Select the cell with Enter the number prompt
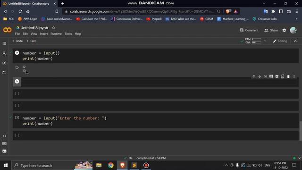The image size is (302, 170). (x=156, y=121)
